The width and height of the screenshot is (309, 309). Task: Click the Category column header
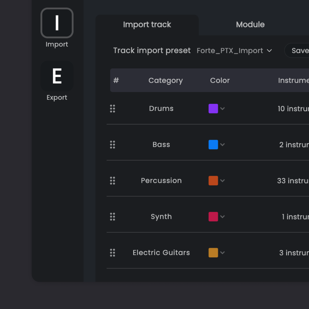166,80
